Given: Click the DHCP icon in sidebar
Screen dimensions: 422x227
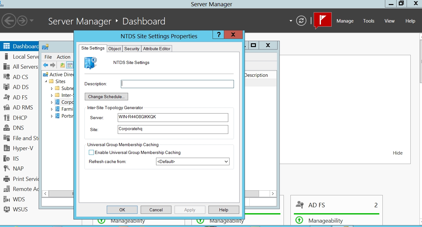Looking at the screenshot, I should point(7,118).
